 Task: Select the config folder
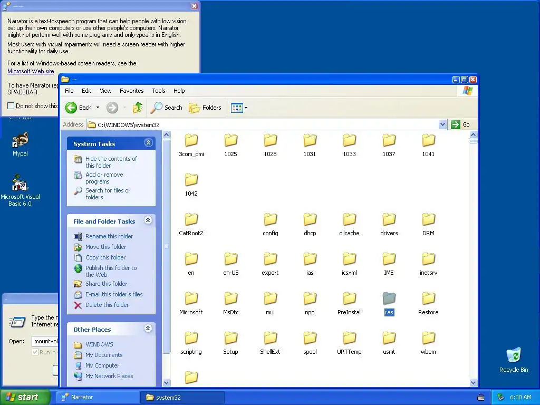click(x=271, y=224)
